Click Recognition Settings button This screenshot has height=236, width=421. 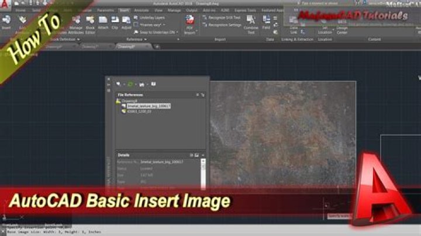pos(222,25)
